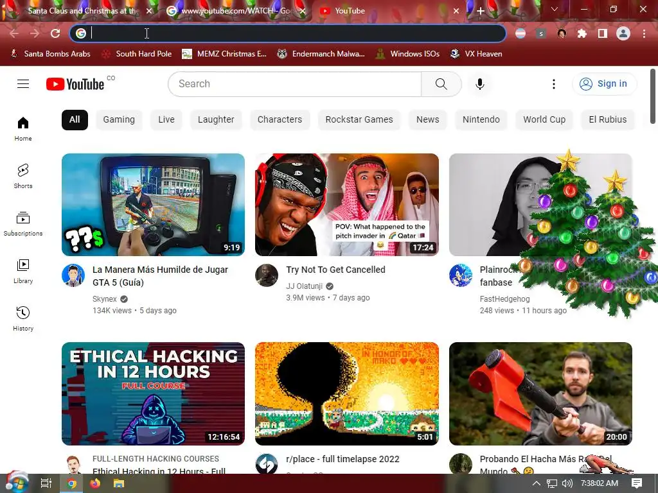658x493 pixels.
Task: Open Chrome extensions puzzle icon
Action: coord(582,33)
